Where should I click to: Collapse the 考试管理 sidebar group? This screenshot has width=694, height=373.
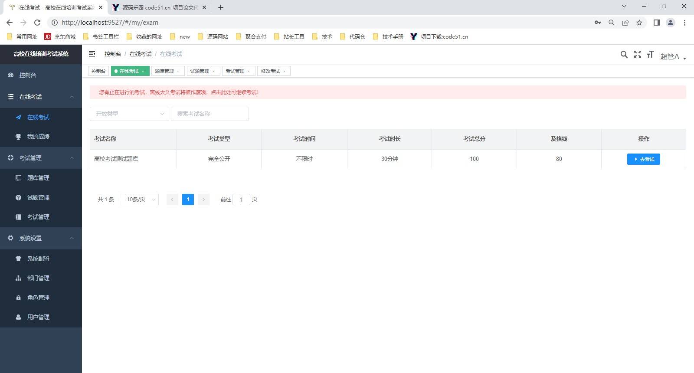pyautogui.click(x=41, y=158)
